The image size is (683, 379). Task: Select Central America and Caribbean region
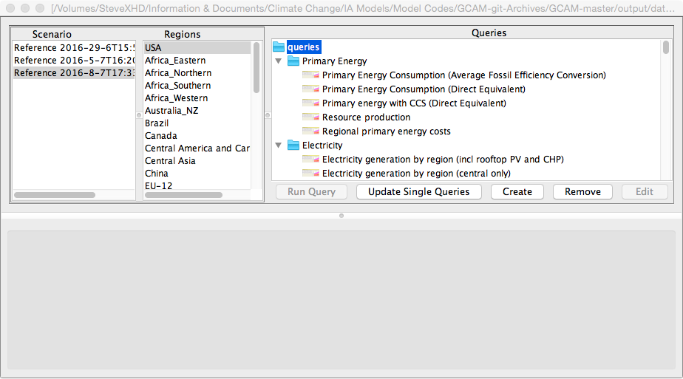[x=197, y=148]
